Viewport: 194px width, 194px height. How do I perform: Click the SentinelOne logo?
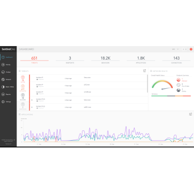8,49
